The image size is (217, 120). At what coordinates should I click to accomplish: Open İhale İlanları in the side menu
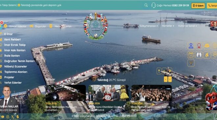pyautogui.click(x=12, y=56)
